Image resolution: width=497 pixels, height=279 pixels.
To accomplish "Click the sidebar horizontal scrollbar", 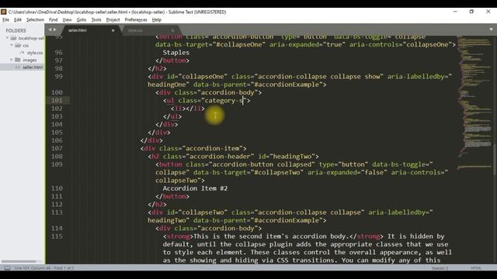I will [19, 261].
